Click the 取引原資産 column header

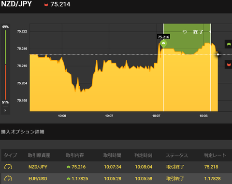point(39,155)
